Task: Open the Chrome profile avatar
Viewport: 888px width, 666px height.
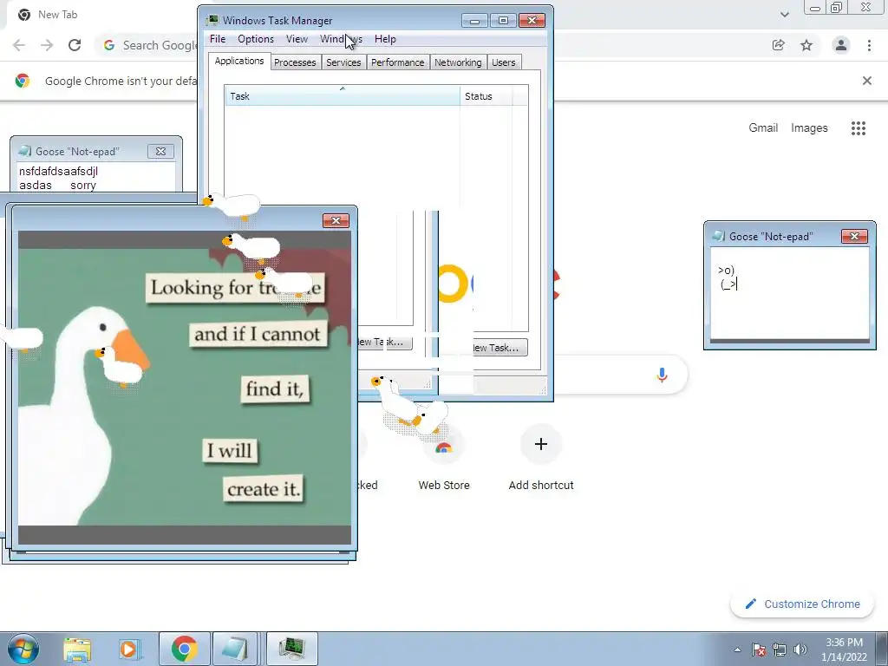Action: (x=841, y=45)
